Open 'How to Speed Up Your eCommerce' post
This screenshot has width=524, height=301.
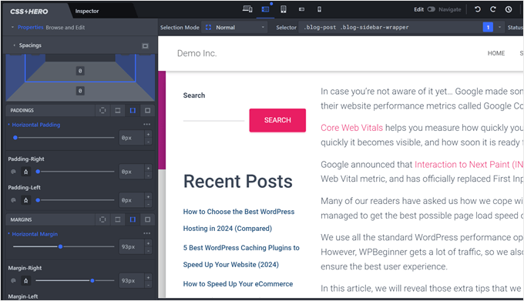click(x=238, y=284)
